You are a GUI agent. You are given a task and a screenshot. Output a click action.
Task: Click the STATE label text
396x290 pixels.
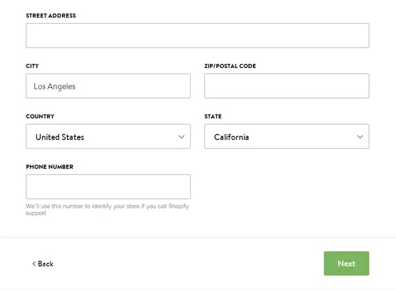(x=213, y=117)
